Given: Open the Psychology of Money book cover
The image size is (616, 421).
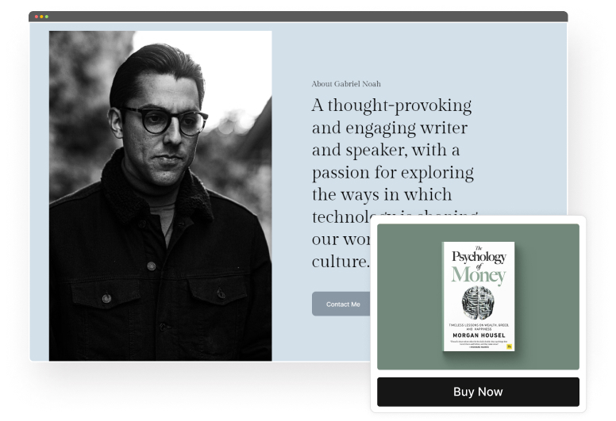Looking at the screenshot, I should (479, 297).
